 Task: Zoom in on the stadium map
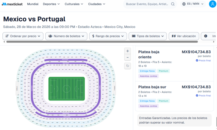(x=128, y=51)
